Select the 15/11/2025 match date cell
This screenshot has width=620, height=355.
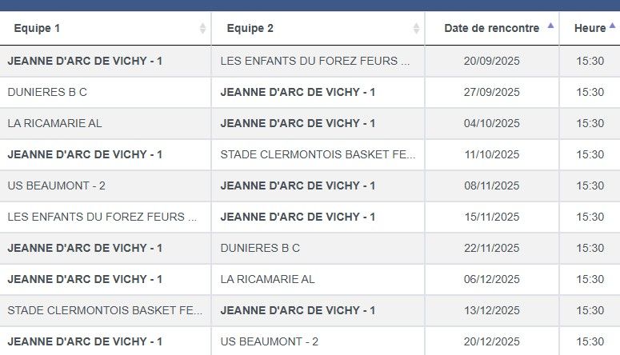[x=492, y=217]
